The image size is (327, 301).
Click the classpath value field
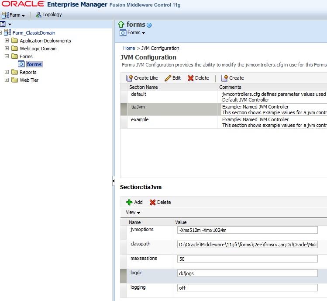click(x=248, y=245)
